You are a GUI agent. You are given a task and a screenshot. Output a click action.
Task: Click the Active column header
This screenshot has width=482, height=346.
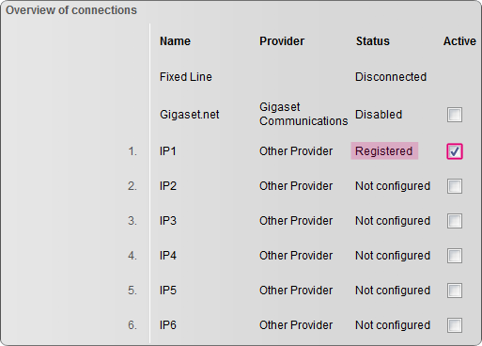[459, 41]
